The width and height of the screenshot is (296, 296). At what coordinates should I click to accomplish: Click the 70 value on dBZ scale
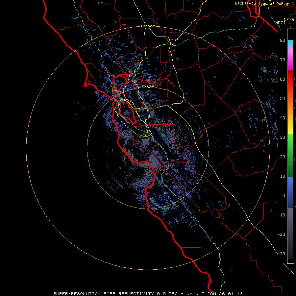tap(283, 60)
